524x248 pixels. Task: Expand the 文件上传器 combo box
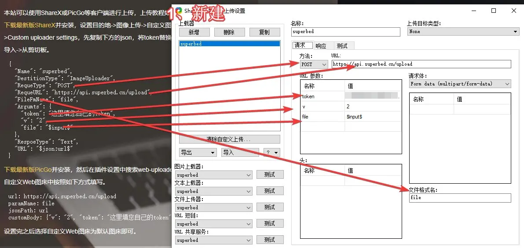coord(214,207)
